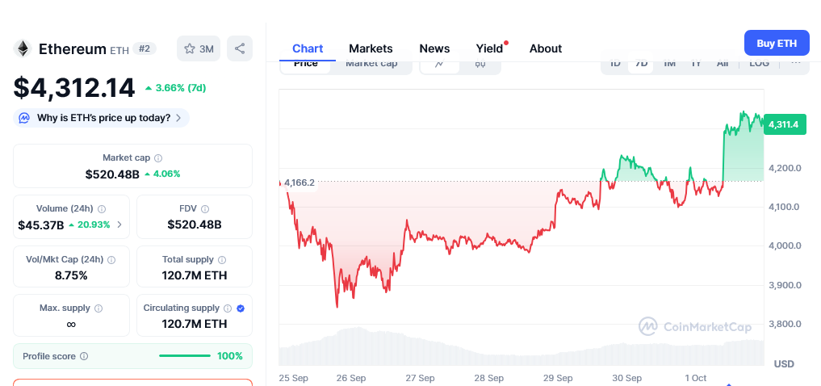Viewport: 821px width, 386px height.
Task: Select the 1M time range
Action: (x=669, y=65)
